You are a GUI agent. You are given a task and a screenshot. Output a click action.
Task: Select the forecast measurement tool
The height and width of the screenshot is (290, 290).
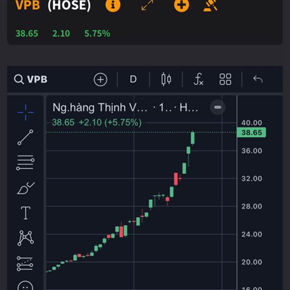(25, 263)
